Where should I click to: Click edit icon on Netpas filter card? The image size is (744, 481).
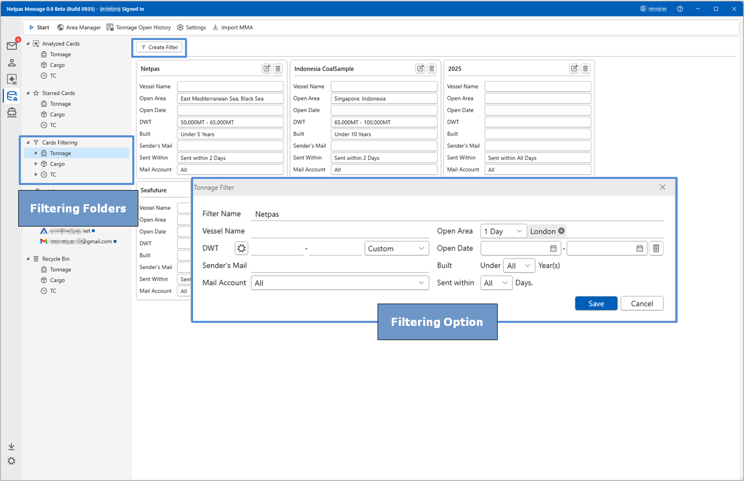(267, 68)
